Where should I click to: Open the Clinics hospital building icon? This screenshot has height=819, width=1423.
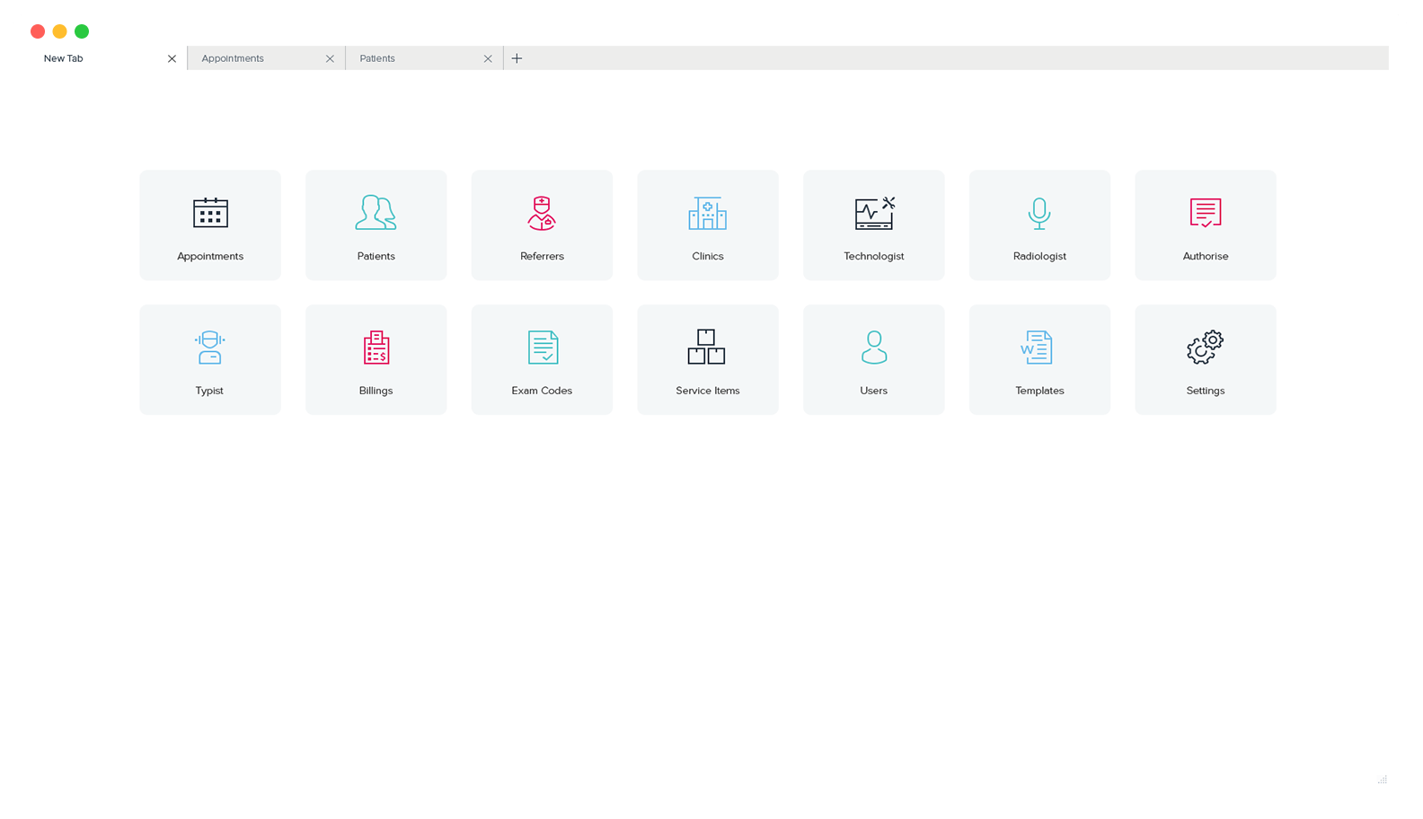pos(708,213)
